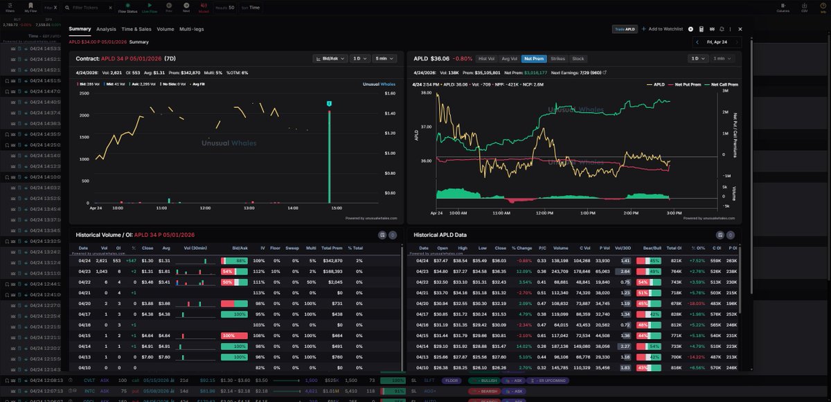The width and height of the screenshot is (831, 402).
Task: Open the options calculator icon
Action: [702, 29]
